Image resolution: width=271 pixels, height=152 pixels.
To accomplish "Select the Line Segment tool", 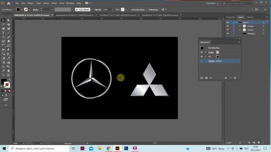I will tap(8, 33).
